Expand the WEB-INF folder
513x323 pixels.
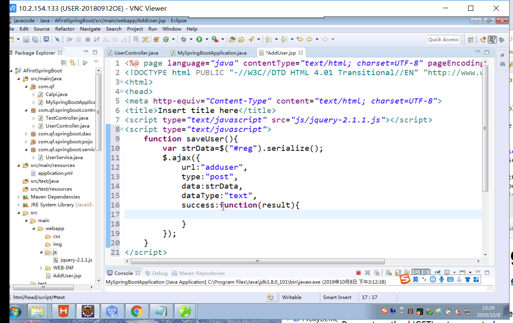tap(41, 268)
